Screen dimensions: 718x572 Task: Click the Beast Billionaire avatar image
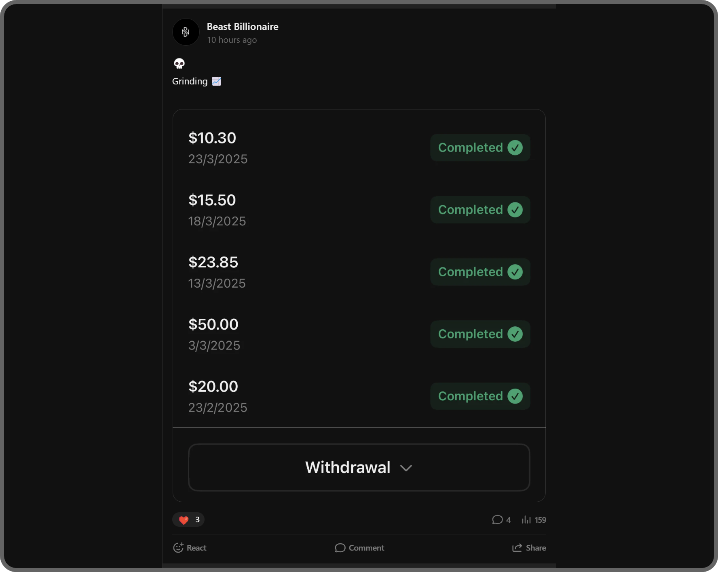tap(186, 32)
